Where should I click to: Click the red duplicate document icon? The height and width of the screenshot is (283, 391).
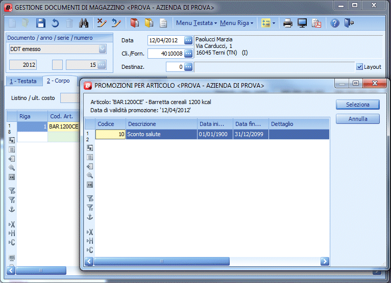point(135,23)
